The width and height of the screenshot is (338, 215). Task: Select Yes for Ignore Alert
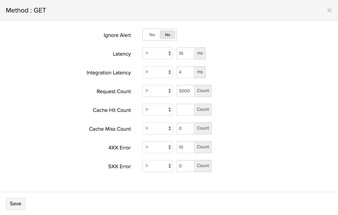pyautogui.click(x=152, y=35)
